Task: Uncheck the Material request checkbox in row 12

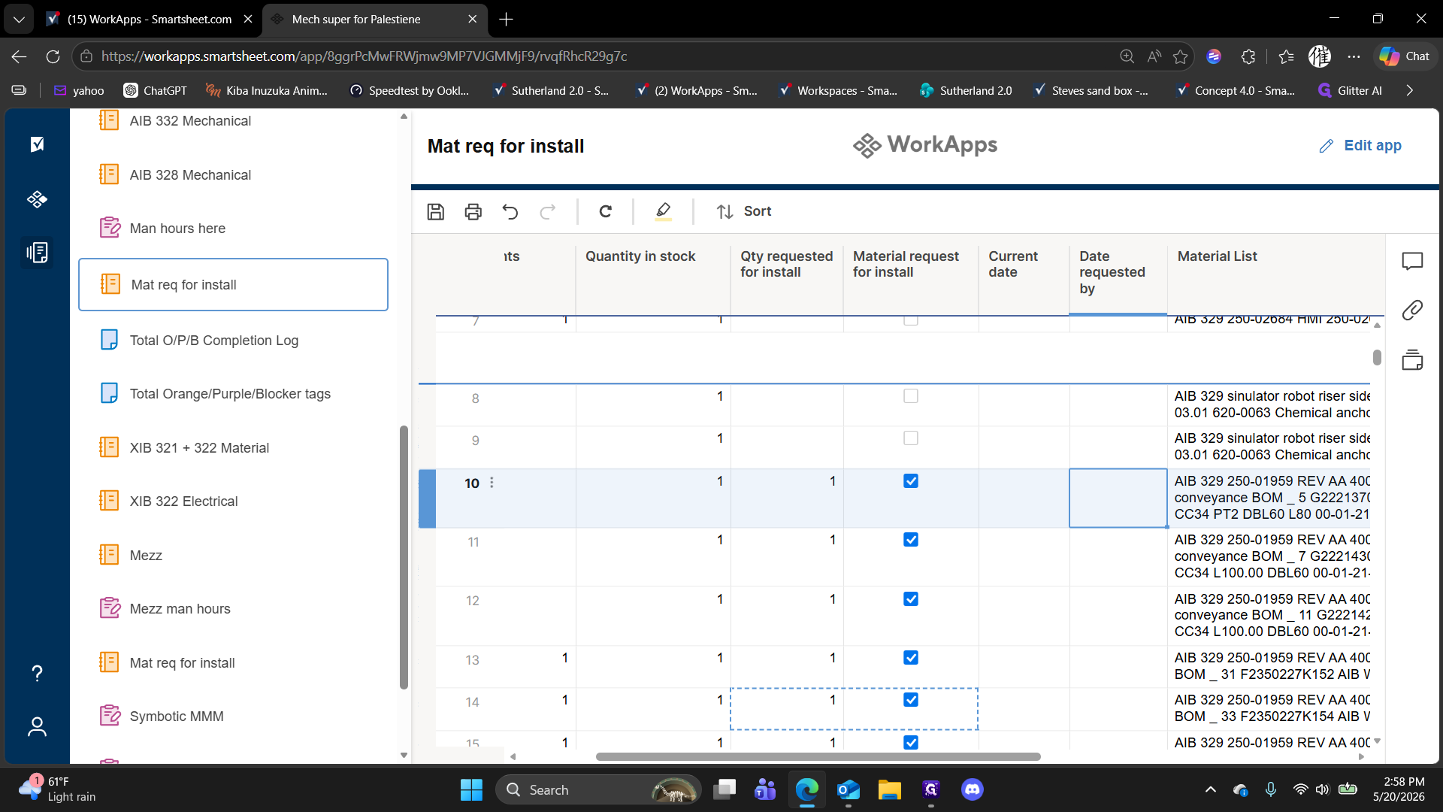Action: coord(910,599)
